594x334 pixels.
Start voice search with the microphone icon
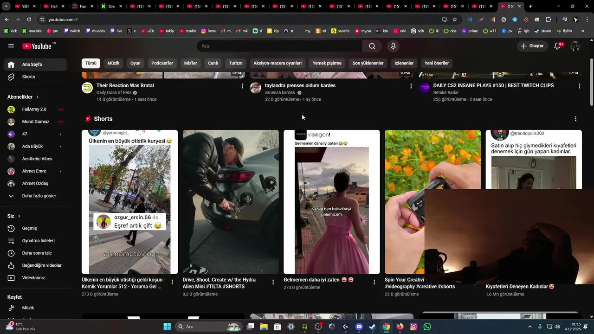click(x=393, y=46)
